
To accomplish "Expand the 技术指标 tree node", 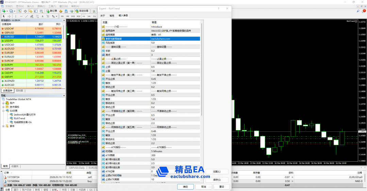I will click(x=3, y=107).
